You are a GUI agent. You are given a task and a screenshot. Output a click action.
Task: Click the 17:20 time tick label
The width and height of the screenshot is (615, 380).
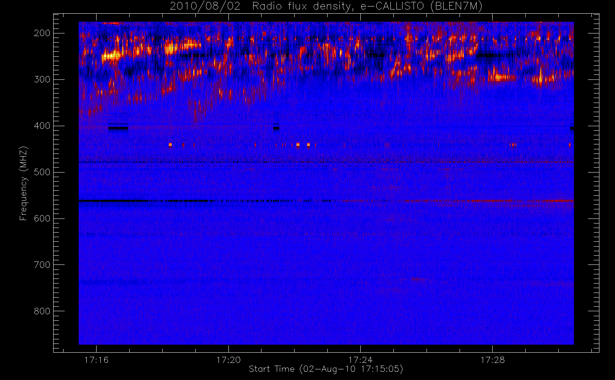pyautogui.click(x=228, y=360)
